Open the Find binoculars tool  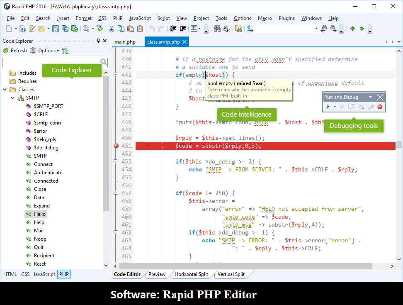(217, 29)
